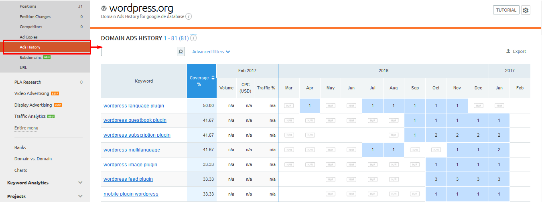The width and height of the screenshot is (542, 202).
Task: Click n/a badge in Sep, wordpress multilanguage
Action: [x=415, y=150]
